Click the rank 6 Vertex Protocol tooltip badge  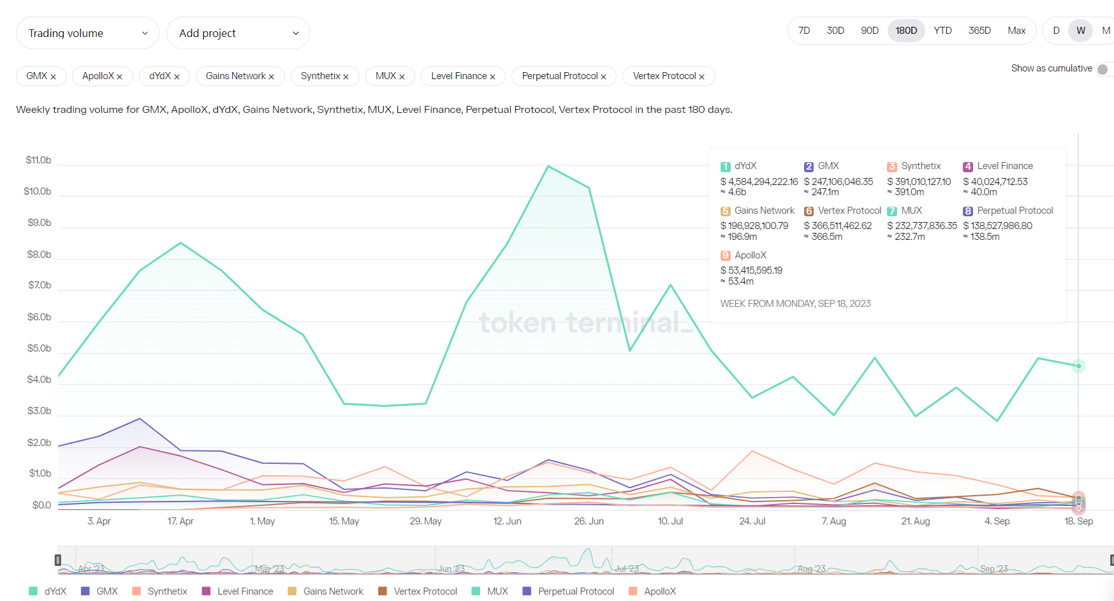809,211
